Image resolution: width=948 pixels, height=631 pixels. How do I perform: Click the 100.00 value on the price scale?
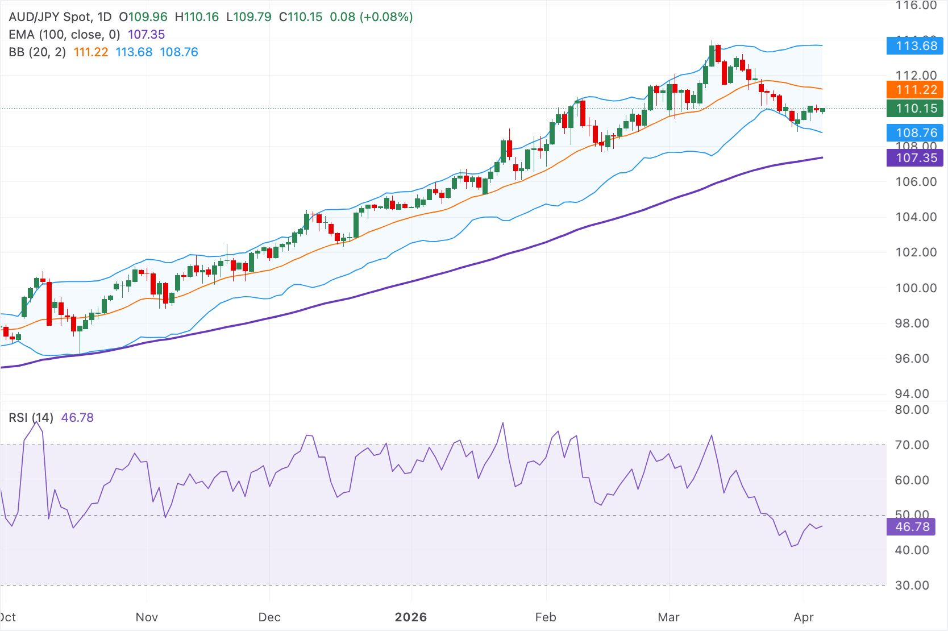(915, 288)
